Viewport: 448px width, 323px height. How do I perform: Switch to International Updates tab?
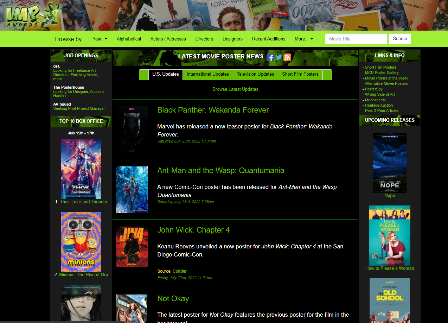coord(208,74)
